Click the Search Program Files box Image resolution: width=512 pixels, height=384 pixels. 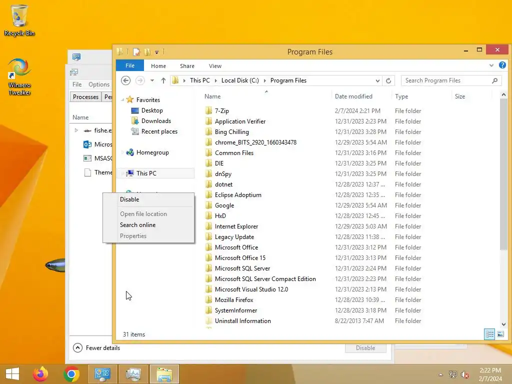(450, 80)
